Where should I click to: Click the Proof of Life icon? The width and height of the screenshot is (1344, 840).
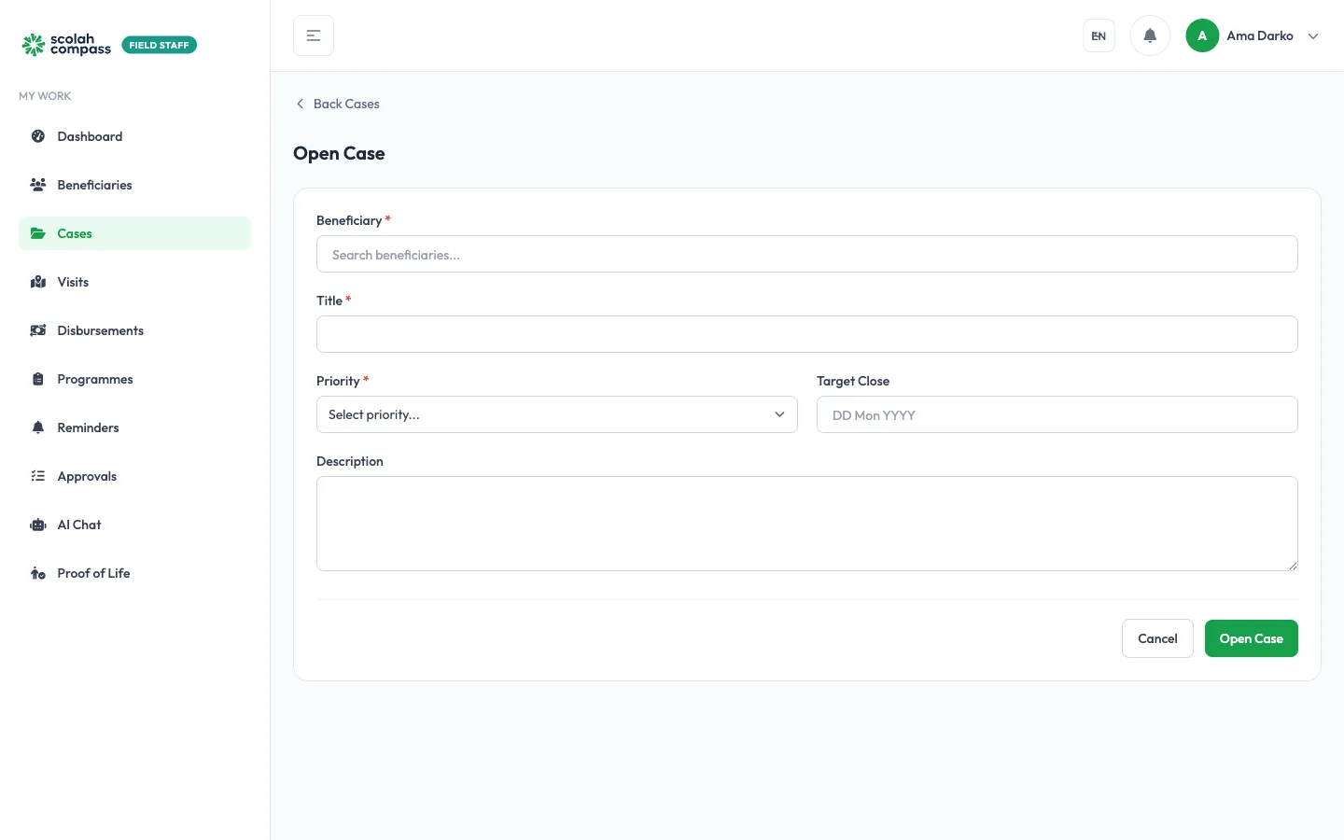(38, 573)
